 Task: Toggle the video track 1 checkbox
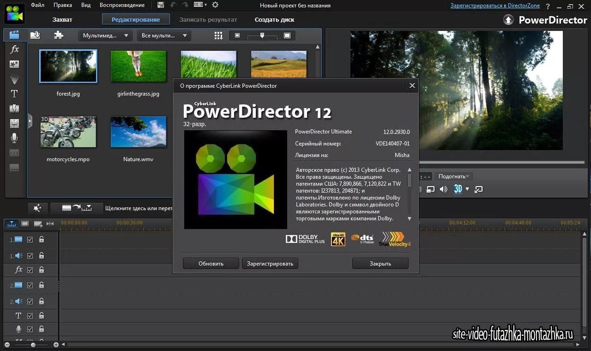30,240
